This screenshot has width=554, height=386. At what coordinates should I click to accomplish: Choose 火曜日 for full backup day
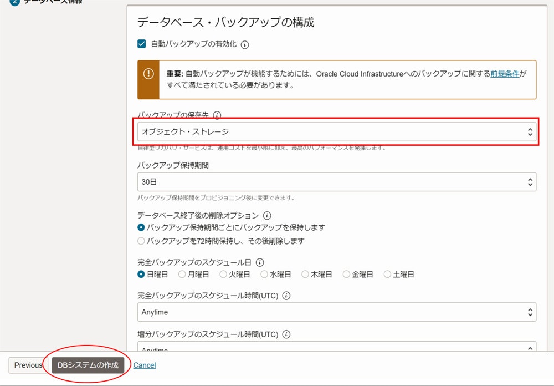pos(223,274)
